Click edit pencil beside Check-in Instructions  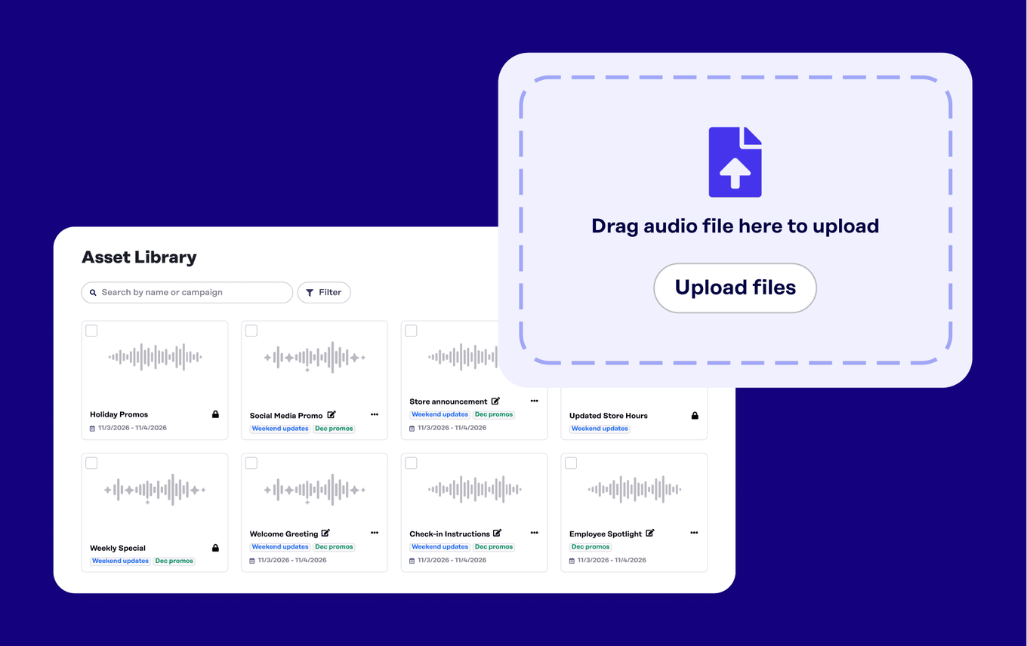497,533
